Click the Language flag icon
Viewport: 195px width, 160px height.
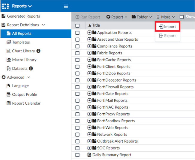[x=8, y=86]
